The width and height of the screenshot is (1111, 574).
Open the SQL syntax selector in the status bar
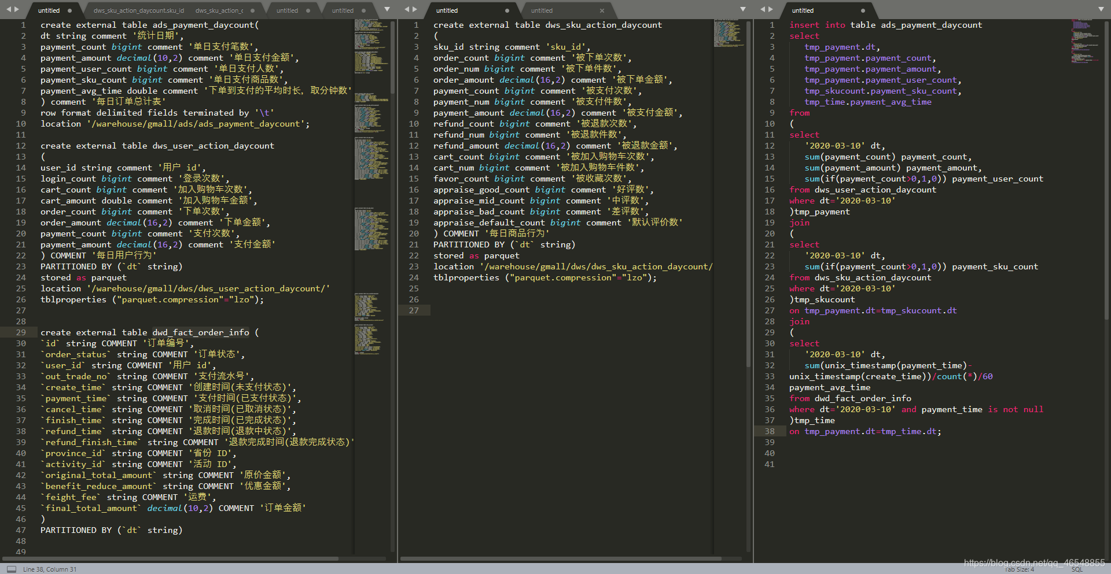tap(1077, 569)
